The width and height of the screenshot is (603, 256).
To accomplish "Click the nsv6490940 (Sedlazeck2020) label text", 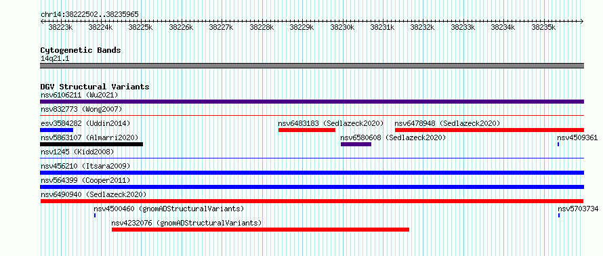I will (x=93, y=194).
